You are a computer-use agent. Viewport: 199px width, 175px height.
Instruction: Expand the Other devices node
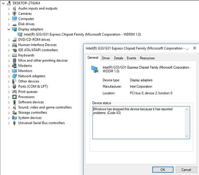9,82
